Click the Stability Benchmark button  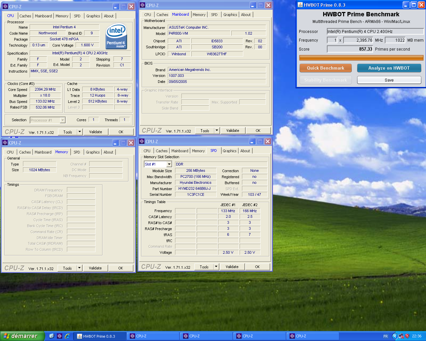325,80
